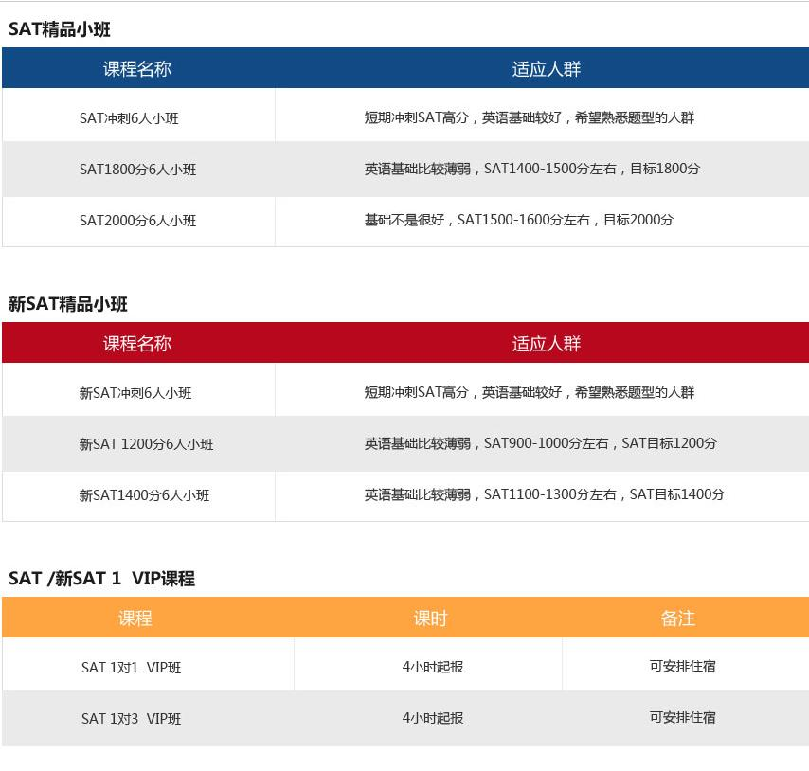Click the SAT1800分6人小班 course entry
The image size is (809, 771).
point(138,169)
